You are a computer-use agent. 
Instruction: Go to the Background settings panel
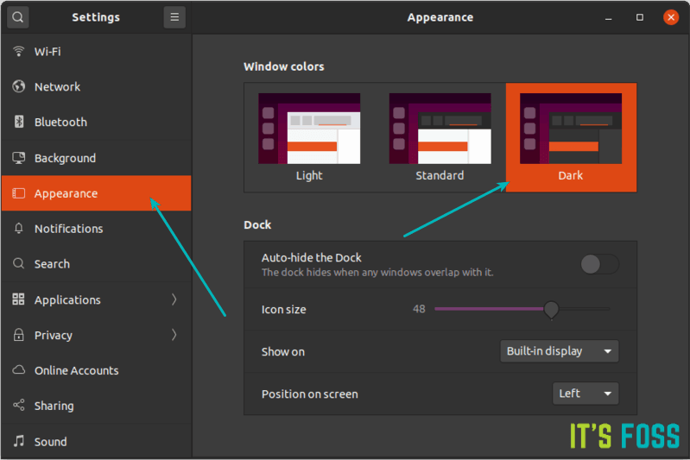(65, 158)
